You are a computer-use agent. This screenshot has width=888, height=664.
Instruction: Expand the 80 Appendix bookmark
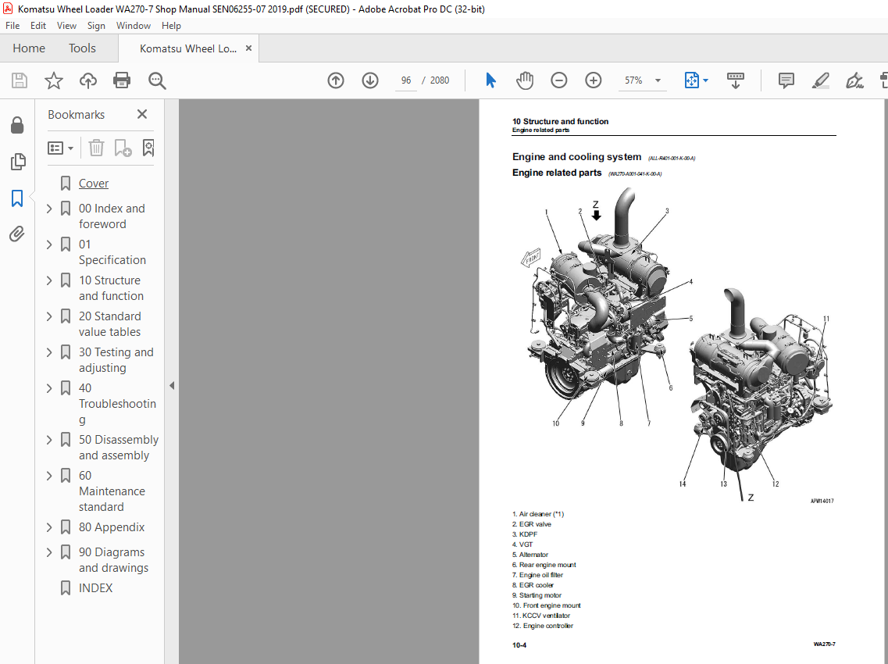pyautogui.click(x=49, y=527)
